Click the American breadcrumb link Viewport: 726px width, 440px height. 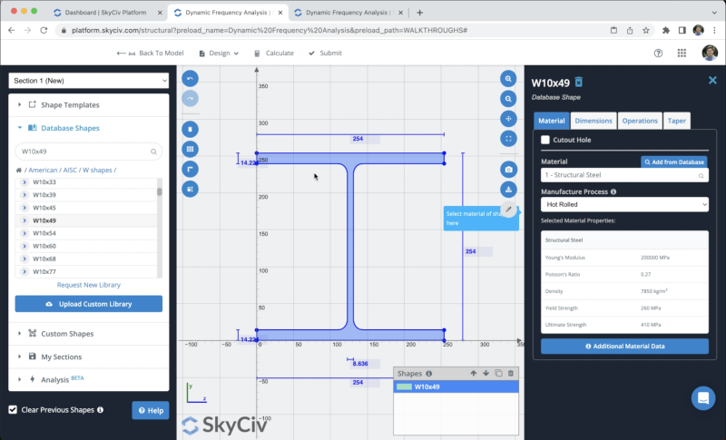click(x=43, y=171)
